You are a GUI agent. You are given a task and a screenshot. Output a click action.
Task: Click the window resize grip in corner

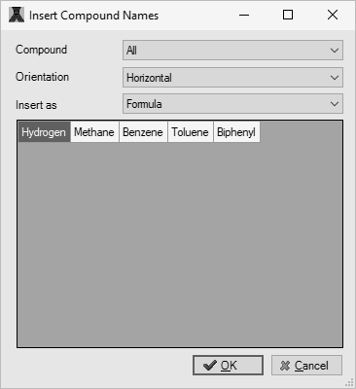(x=349, y=382)
